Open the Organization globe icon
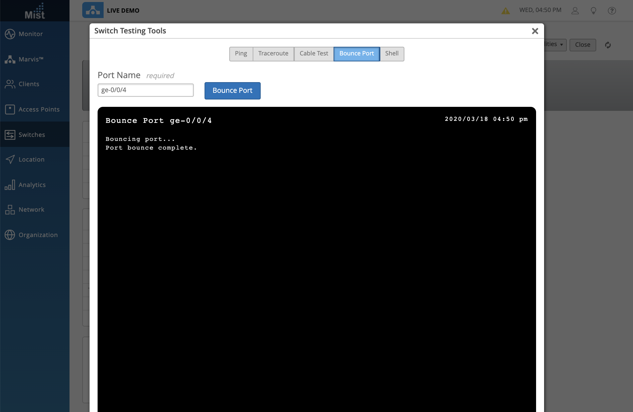Viewport: 633px width, 412px height. 10,235
